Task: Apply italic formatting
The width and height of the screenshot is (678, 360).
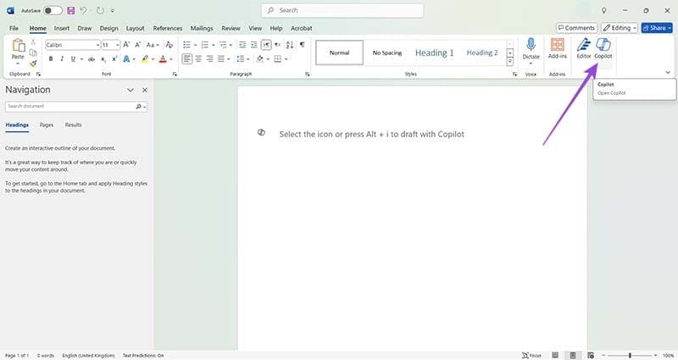Action: click(62, 58)
